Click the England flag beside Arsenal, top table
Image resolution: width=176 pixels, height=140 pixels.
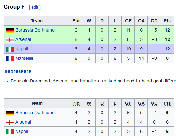point(10,40)
